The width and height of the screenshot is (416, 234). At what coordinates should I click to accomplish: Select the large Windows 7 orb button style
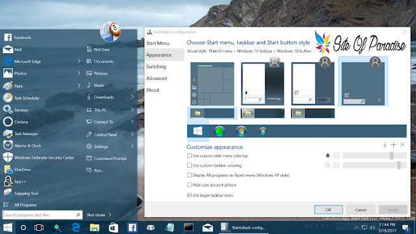pos(241,131)
